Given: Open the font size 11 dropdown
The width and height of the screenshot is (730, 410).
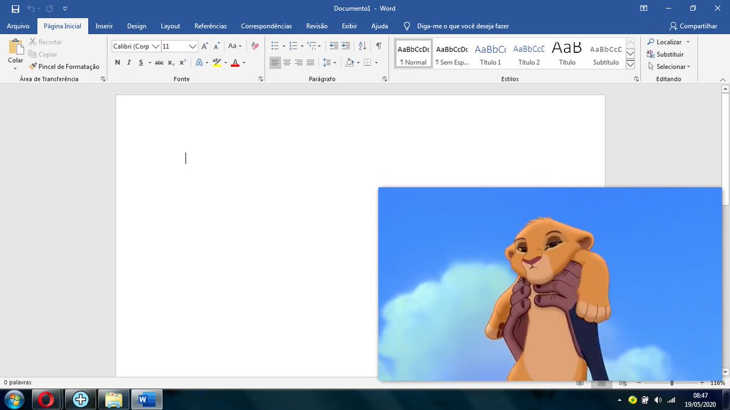Looking at the screenshot, I should pos(193,46).
